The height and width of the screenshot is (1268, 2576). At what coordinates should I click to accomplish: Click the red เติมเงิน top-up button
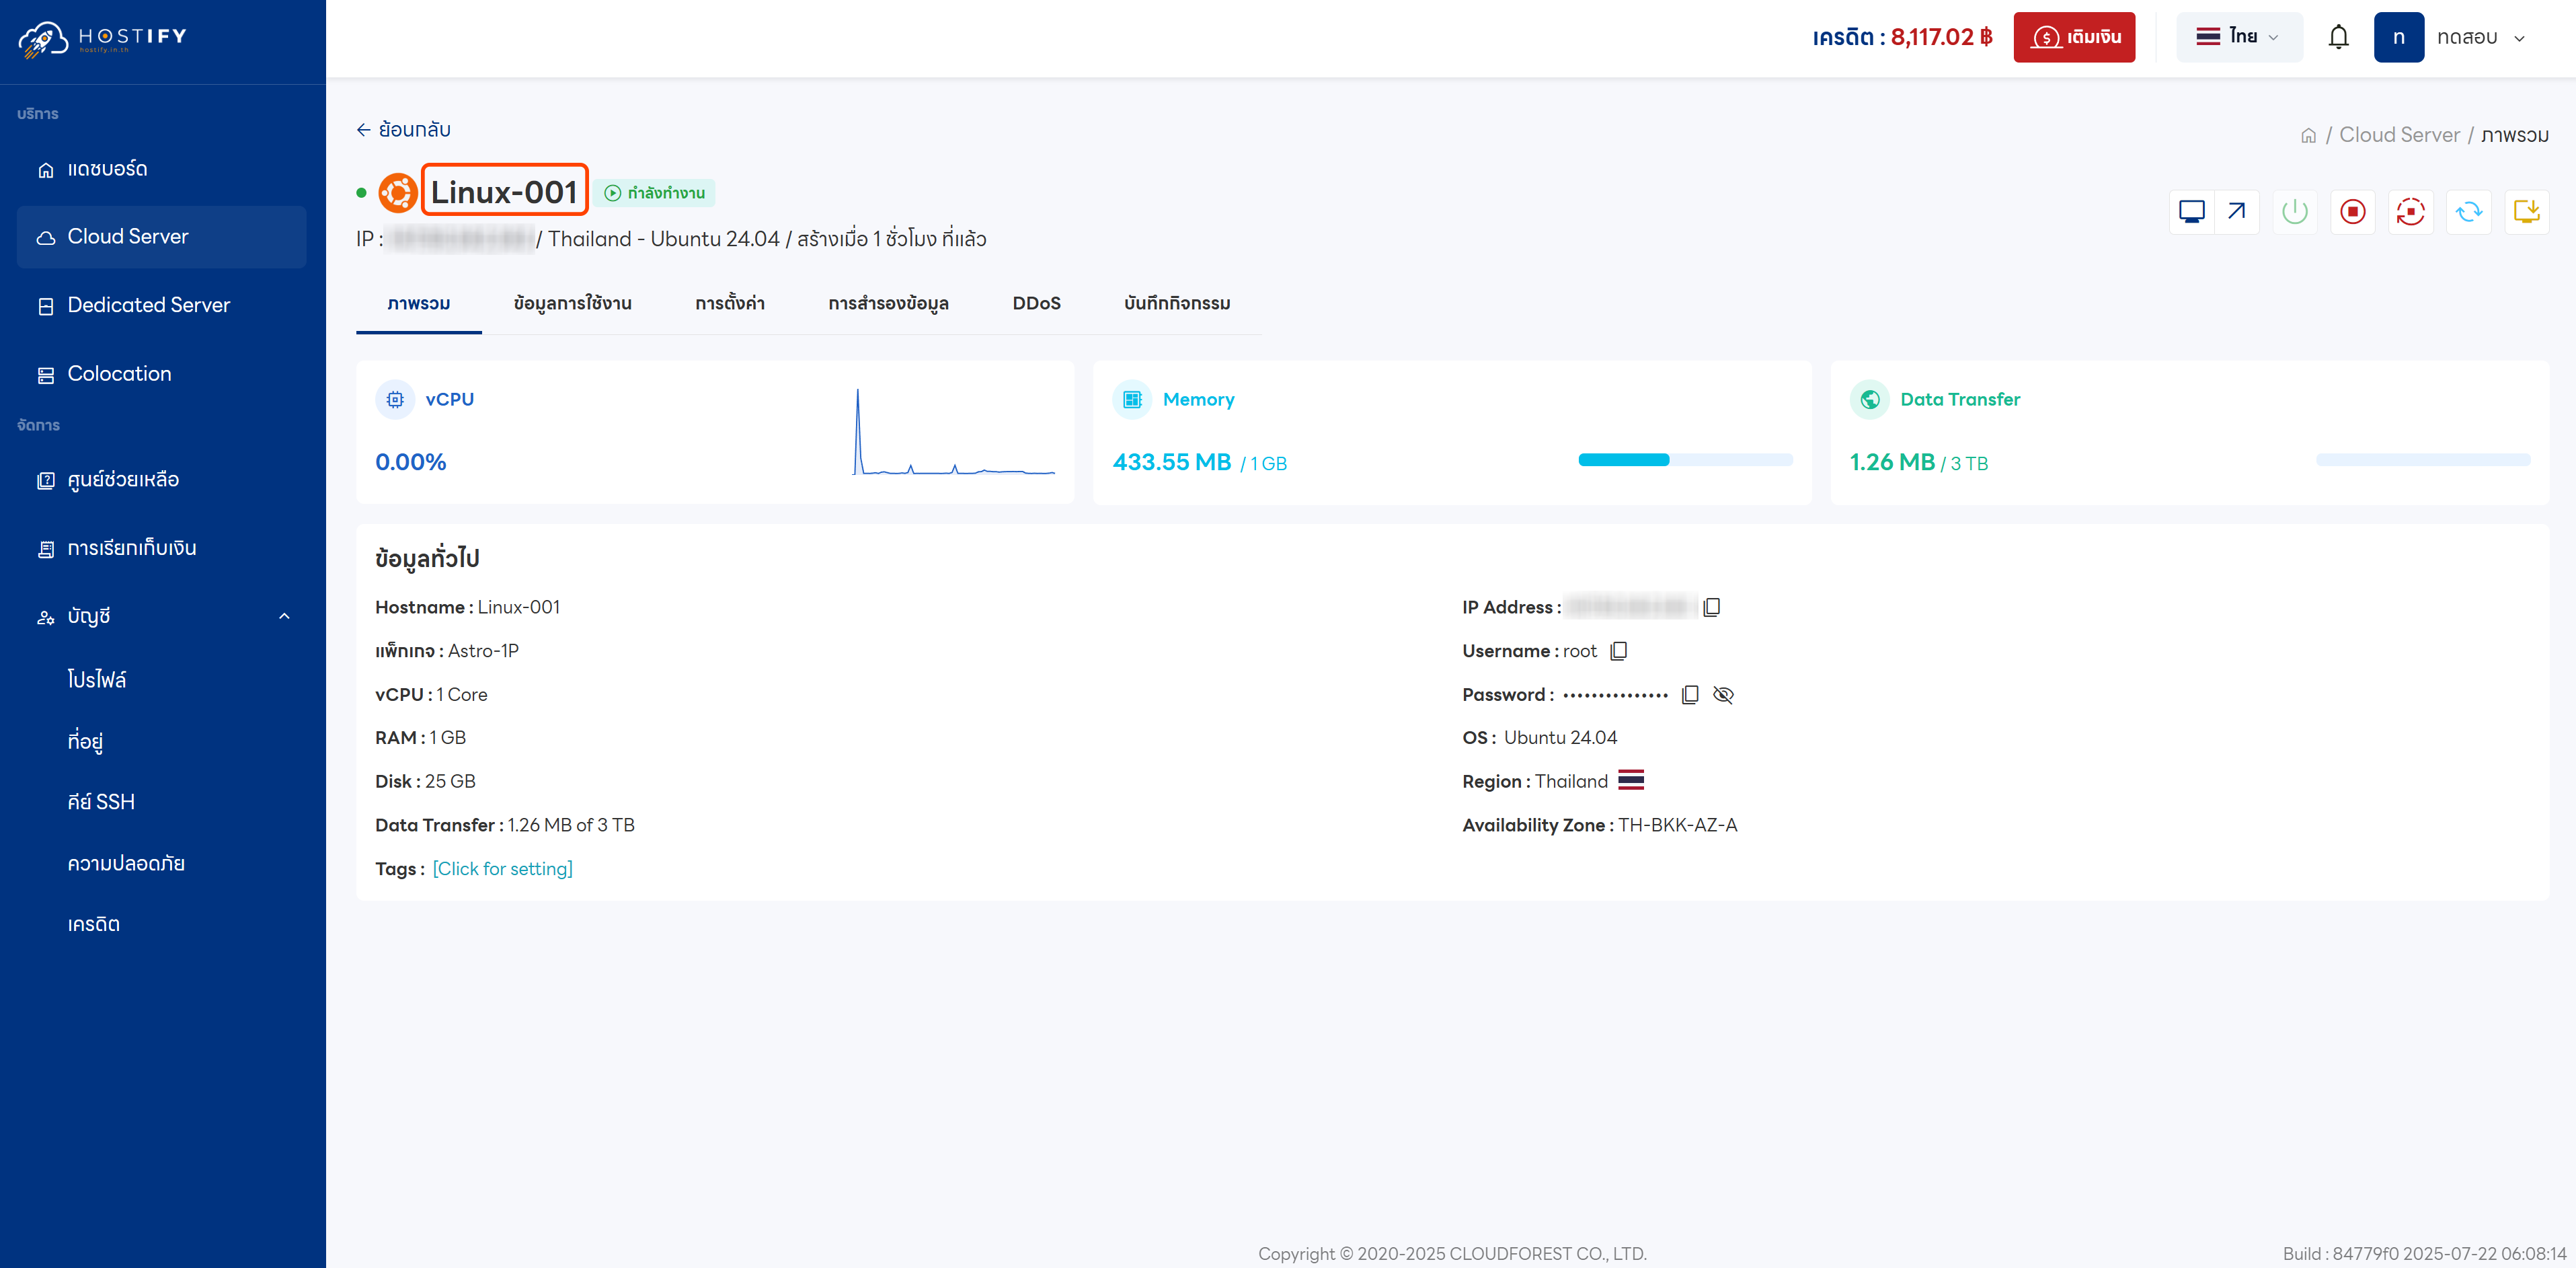(x=2074, y=37)
